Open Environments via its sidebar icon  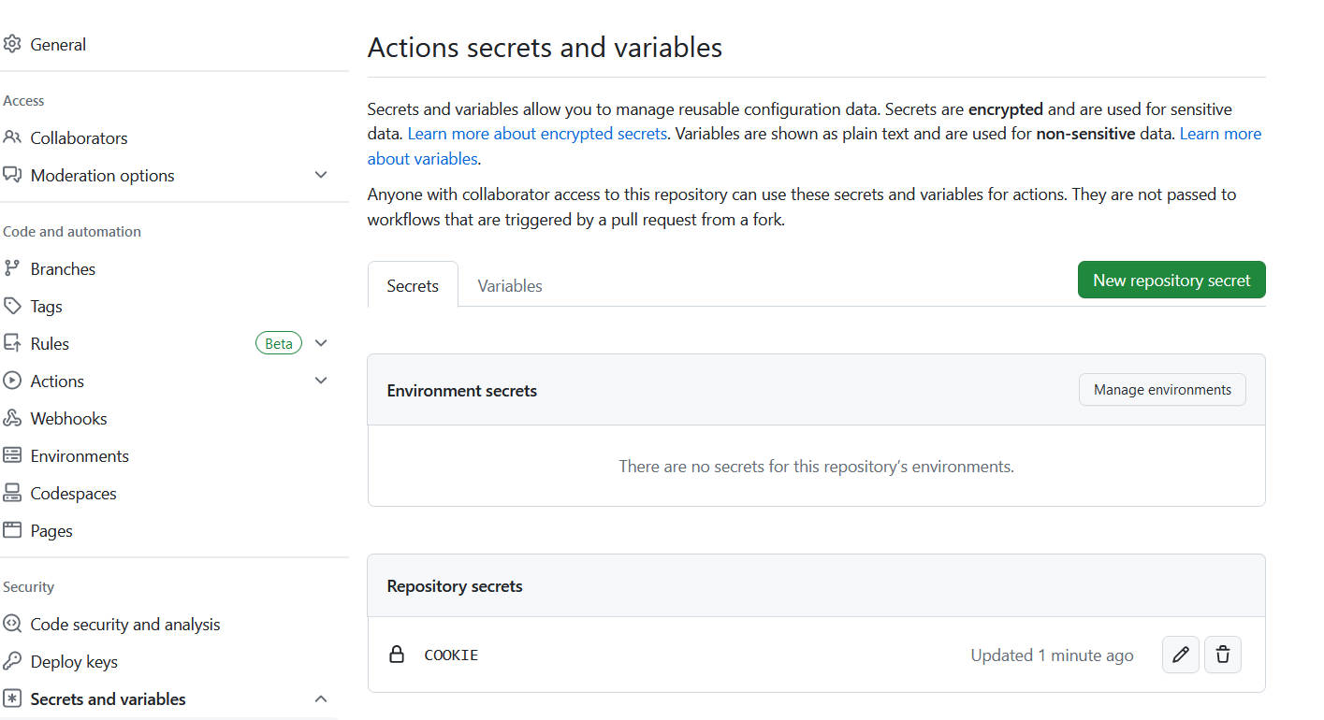[x=12, y=455]
